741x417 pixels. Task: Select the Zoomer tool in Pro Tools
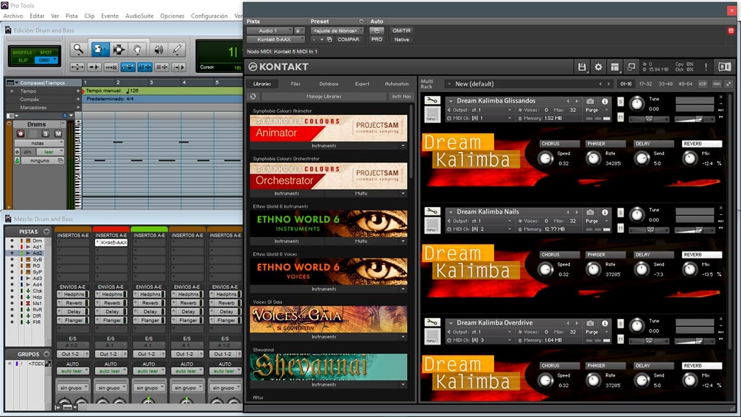(x=78, y=49)
